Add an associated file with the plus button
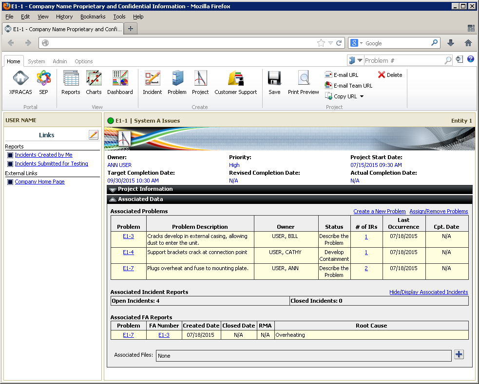479x384 pixels. point(459,354)
